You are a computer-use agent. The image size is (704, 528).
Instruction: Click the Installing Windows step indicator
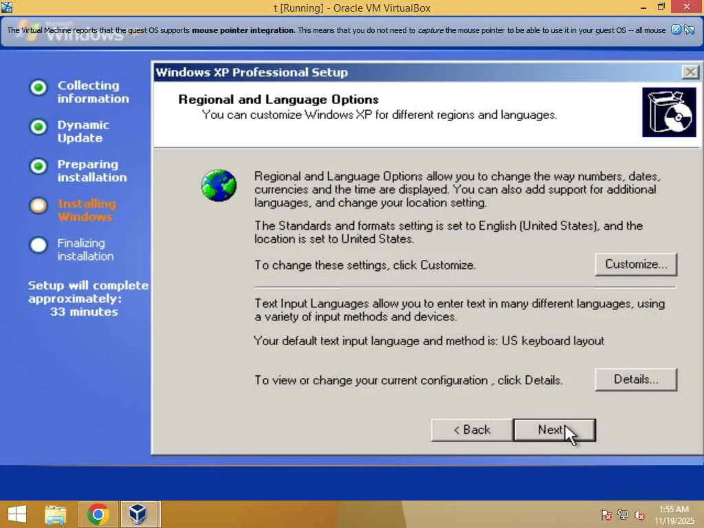38,206
